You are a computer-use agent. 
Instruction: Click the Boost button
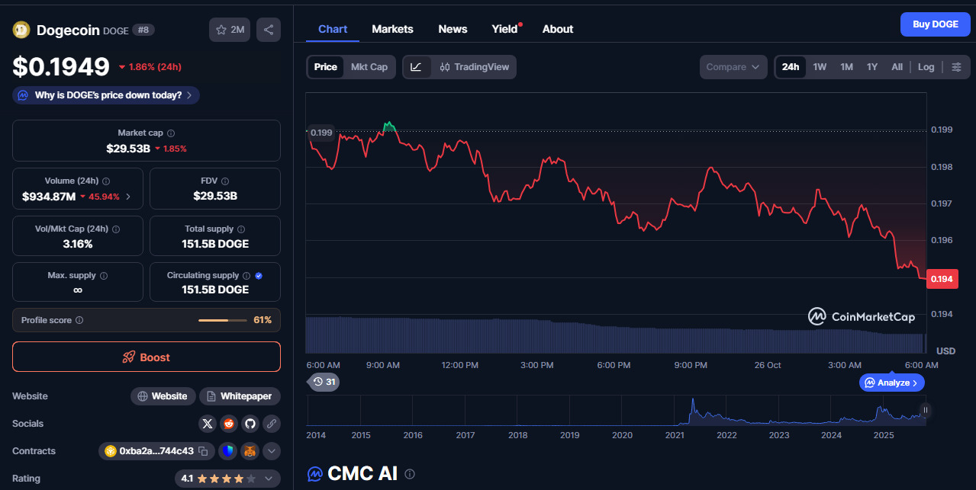[147, 357]
